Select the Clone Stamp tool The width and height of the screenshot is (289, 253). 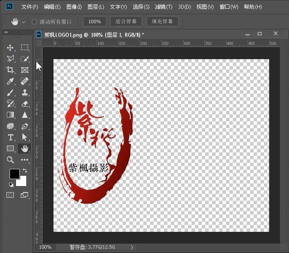(25, 92)
